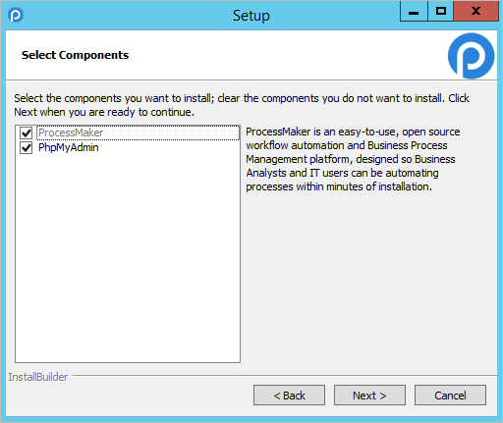Go to previous step with Back button
The height and width of the screenshot is (423, 503).
289,396
